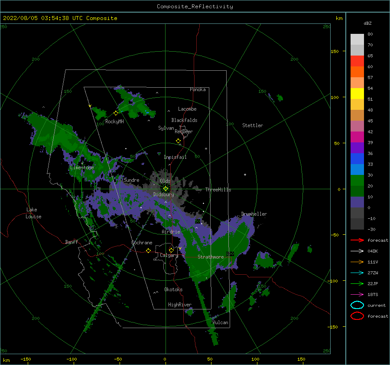Select the Blackfalds label

(x=184, y=120)
